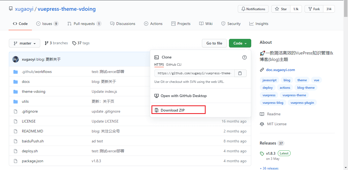Click the 1.1k stargazers count
The width and height of the screenshot is (348, 170).
tap(296, 9)
